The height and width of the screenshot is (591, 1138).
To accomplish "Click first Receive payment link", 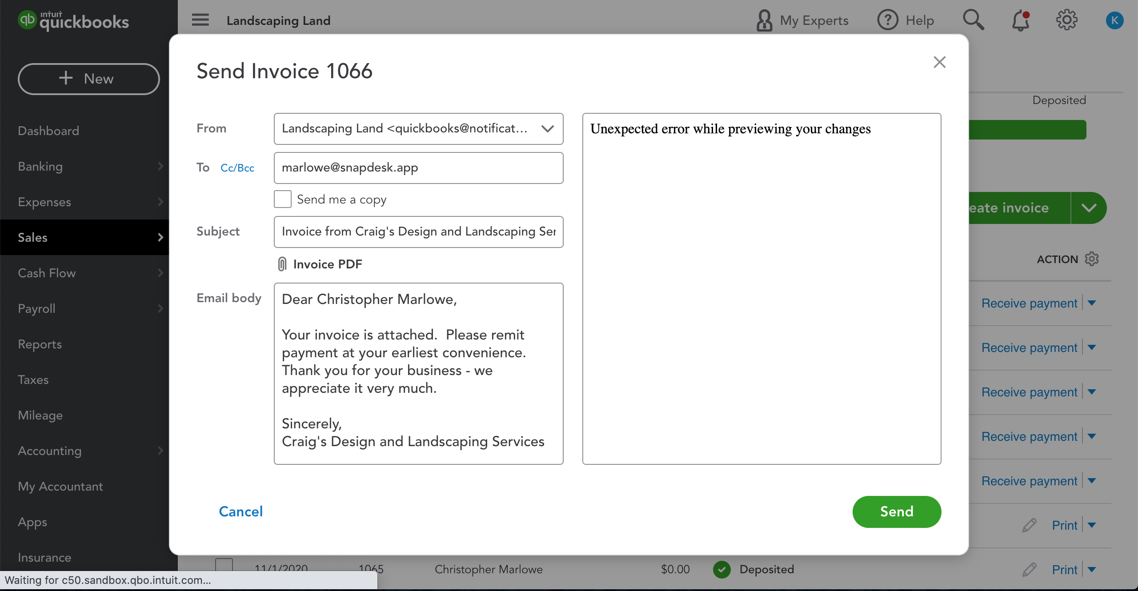I will [x=1029, y=303].
